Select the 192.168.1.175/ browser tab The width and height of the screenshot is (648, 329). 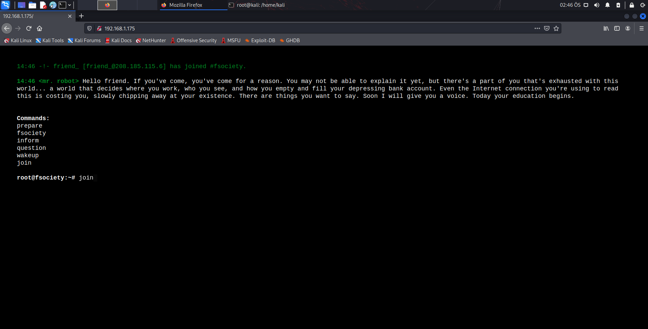(34, 16)
